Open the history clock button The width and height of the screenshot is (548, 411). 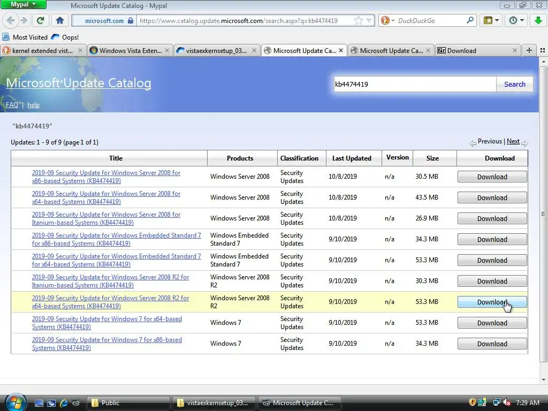(x=516, y=20)
